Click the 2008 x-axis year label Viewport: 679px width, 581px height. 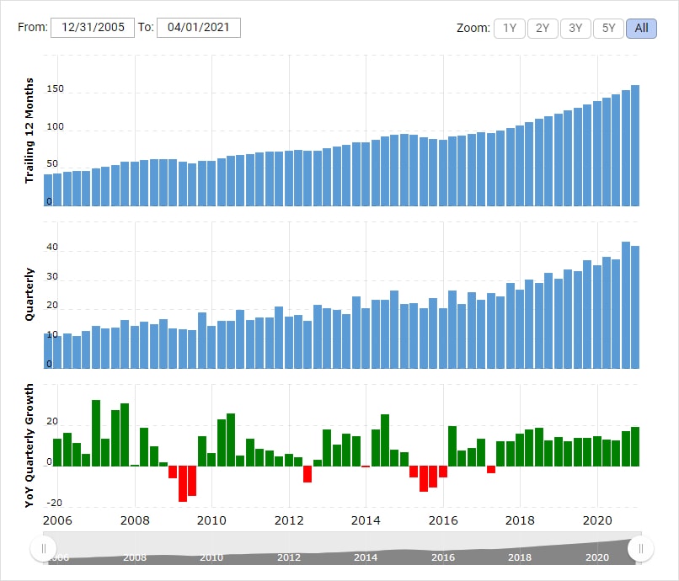(x=135, y=520)
